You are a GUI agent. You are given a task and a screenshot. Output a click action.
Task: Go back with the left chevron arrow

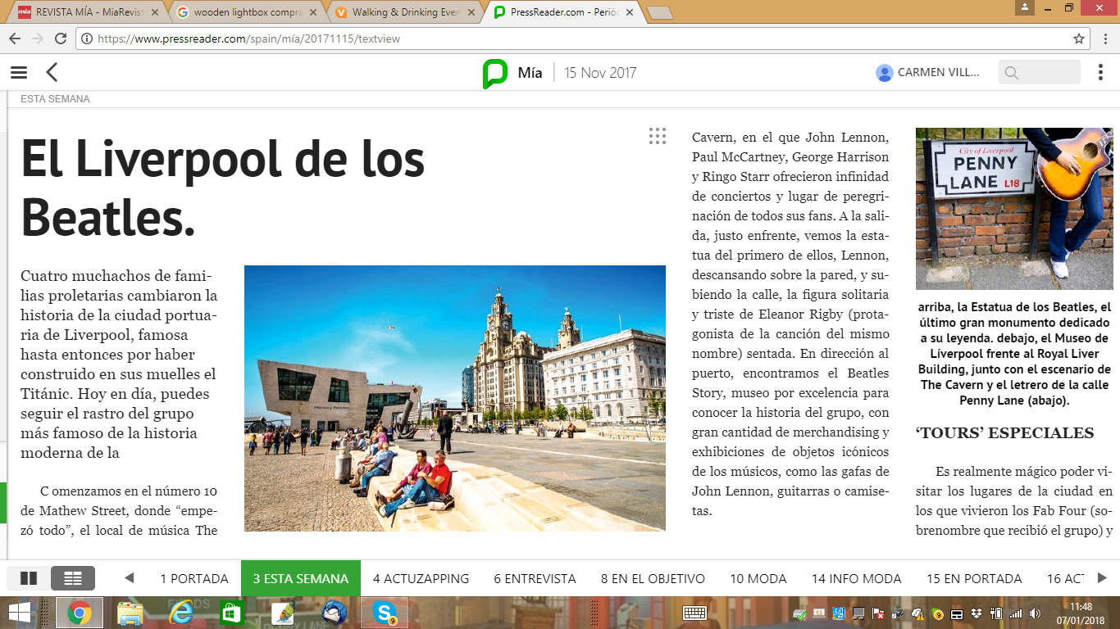coord(52,73)
